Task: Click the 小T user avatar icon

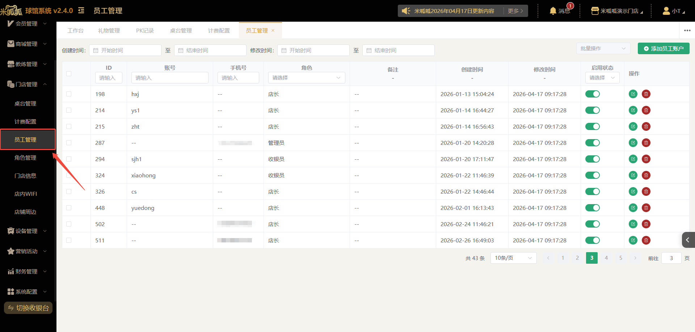Action: click(666, 11)
